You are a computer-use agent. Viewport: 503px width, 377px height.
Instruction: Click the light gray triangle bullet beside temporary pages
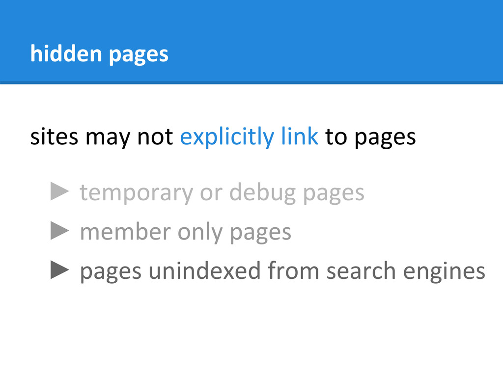59,191
